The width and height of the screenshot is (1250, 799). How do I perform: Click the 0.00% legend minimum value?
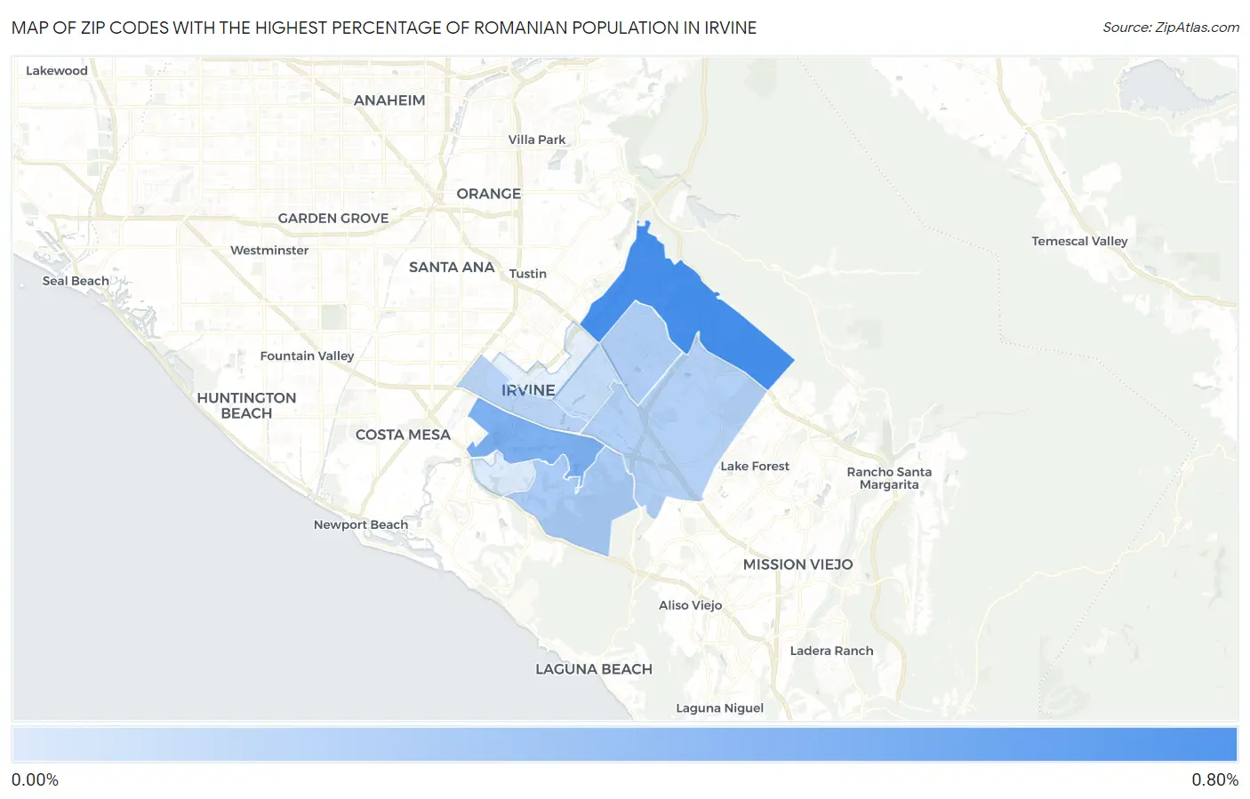point(35,780)
